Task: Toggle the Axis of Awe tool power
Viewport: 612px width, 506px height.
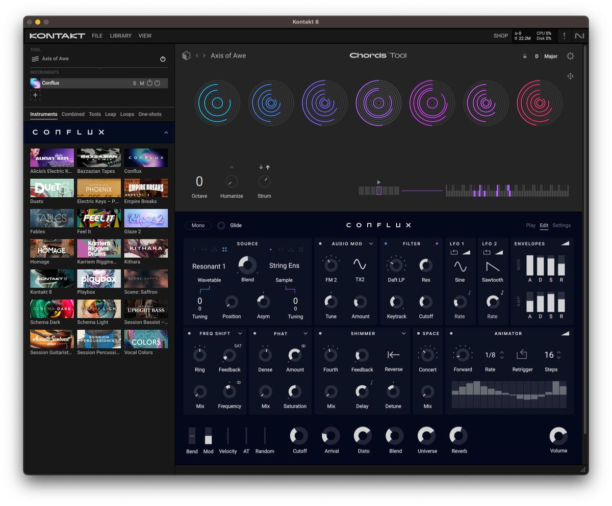Action: [x=163, y=59]
